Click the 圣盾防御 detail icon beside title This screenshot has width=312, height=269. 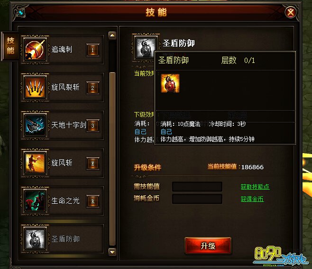[146, 48]
